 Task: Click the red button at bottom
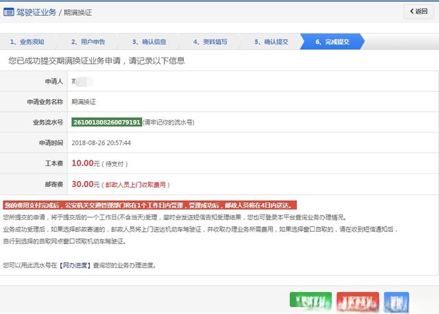point(358,302)
